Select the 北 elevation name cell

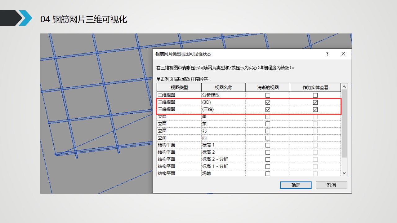point(224,131)
